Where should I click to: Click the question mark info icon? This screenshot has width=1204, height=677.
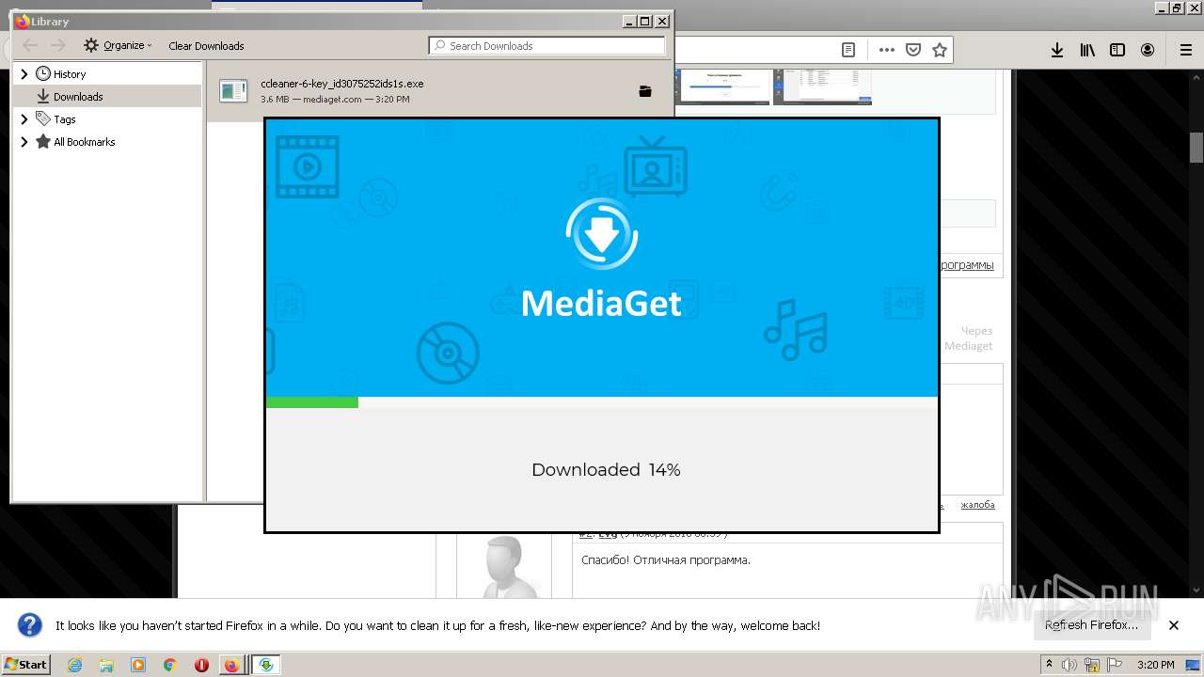tap(30, 625)
